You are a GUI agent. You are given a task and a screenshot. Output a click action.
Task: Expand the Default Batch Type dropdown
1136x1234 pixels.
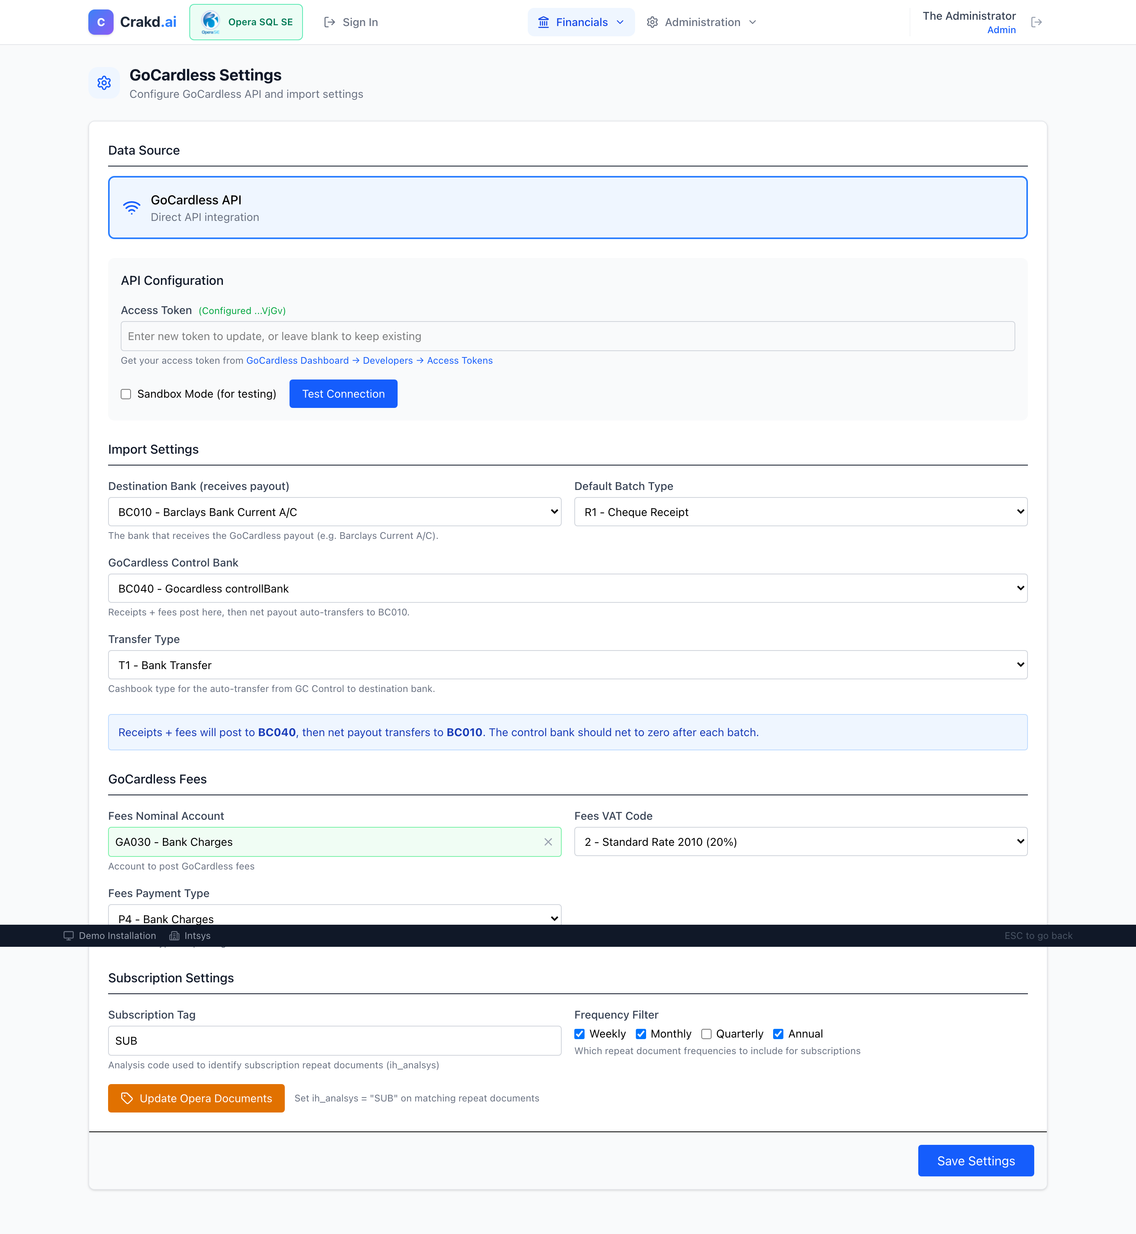pos(800,512)
